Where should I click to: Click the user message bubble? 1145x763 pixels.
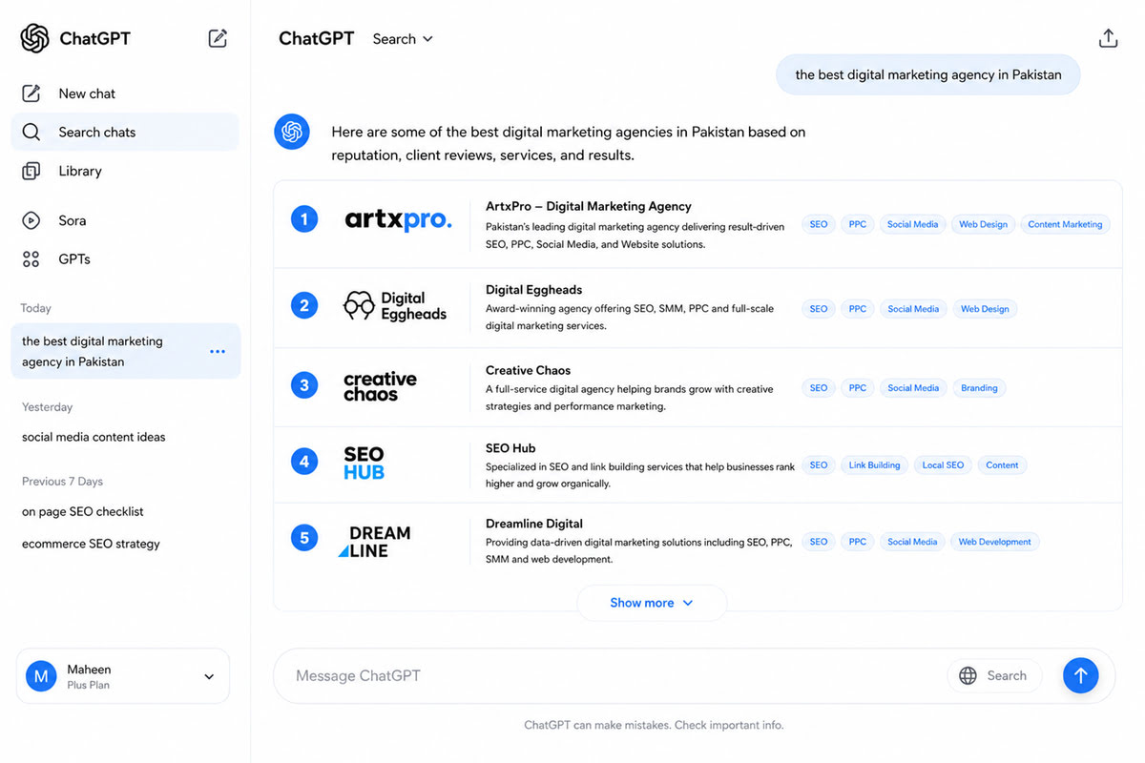coord(928,74)
